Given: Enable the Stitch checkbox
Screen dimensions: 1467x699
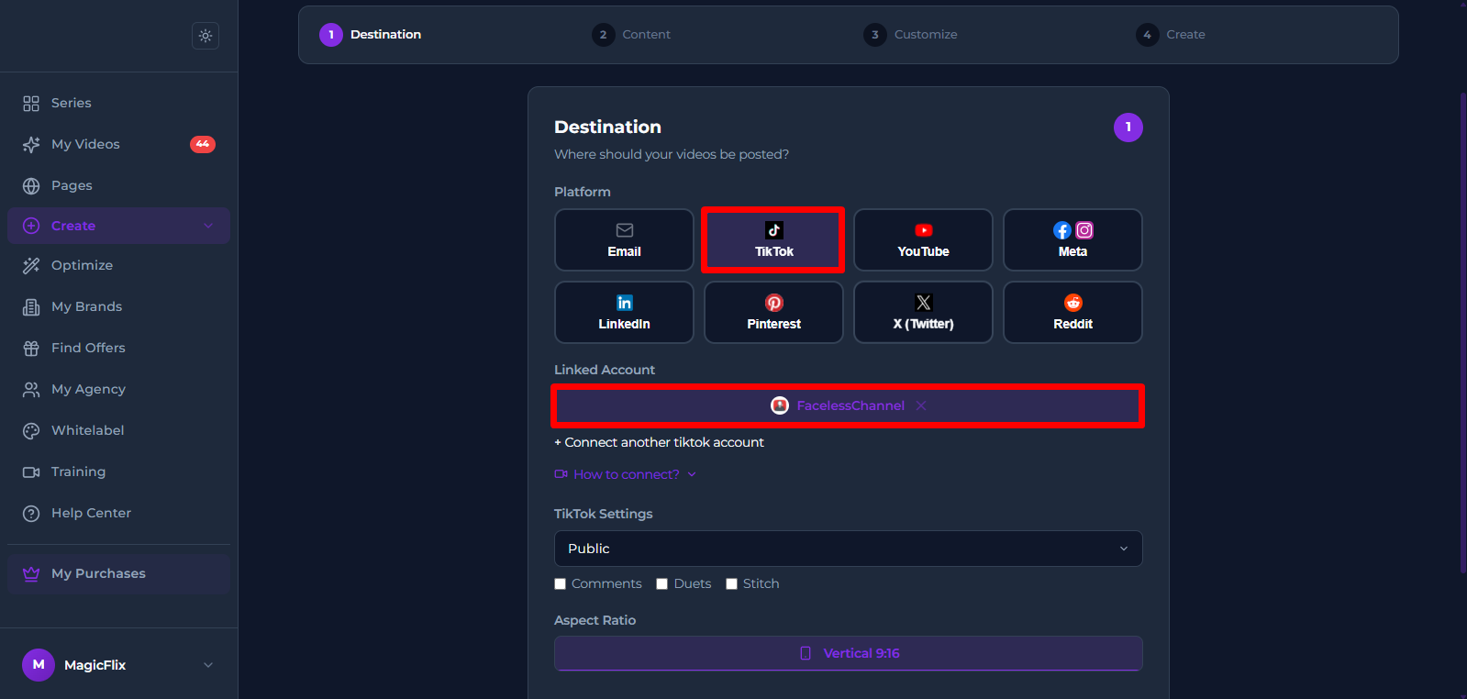Looking at the screenshot, I should point(732,584).
